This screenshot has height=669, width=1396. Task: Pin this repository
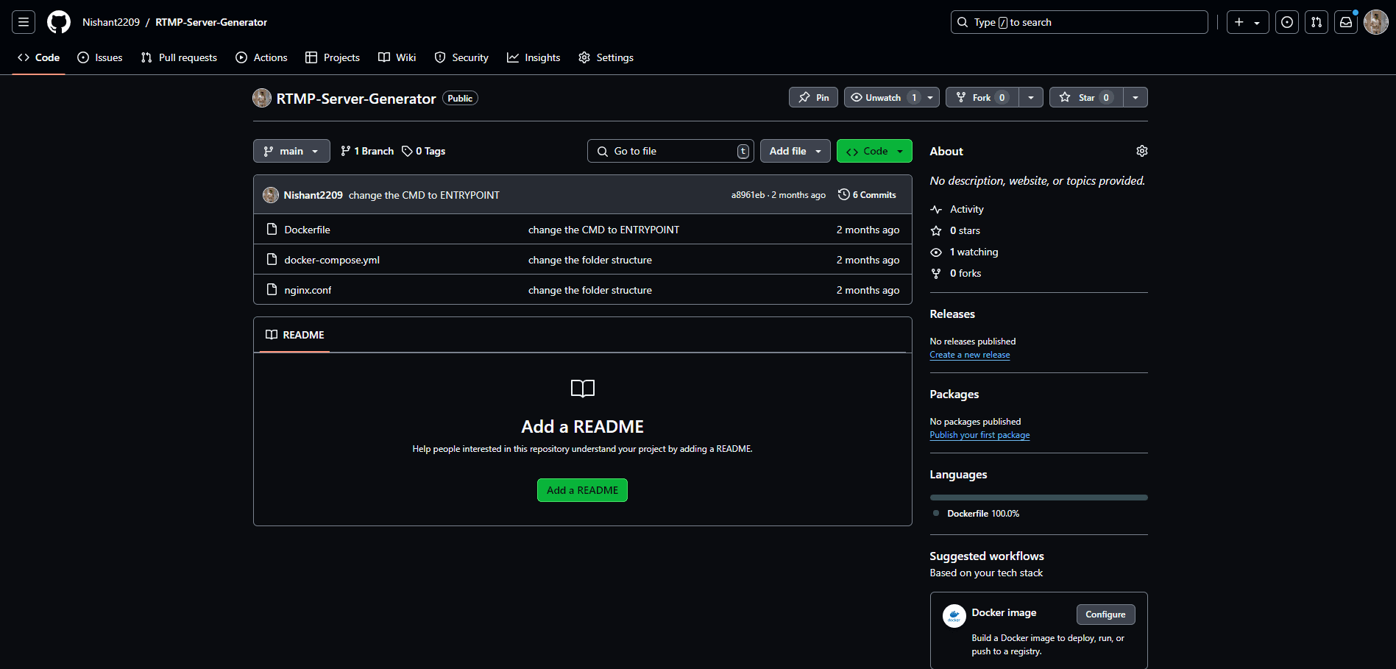tap(813, 97)
